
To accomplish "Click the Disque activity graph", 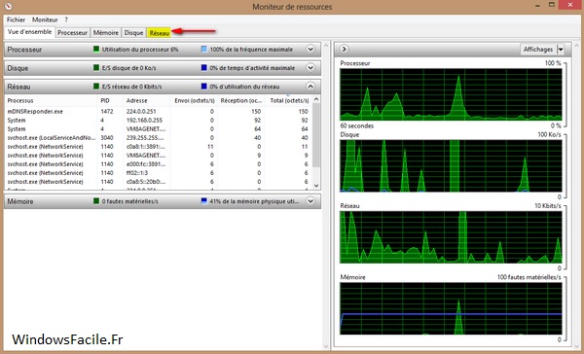I will [451, 166].
